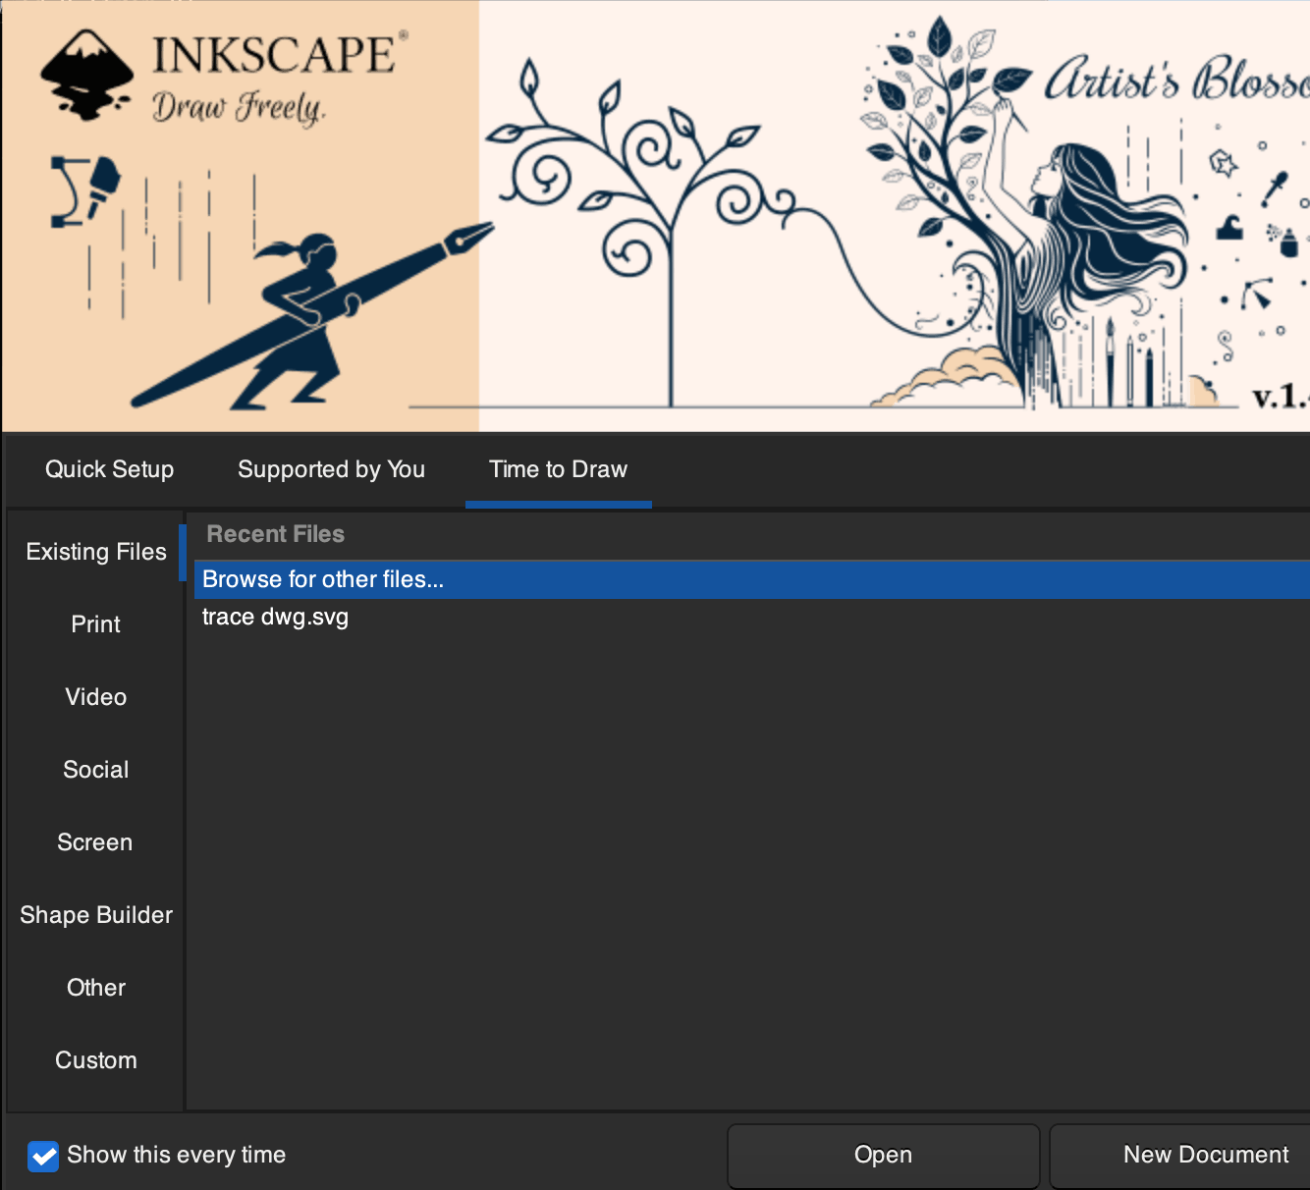Image resolution: width=1310 pixels, height=1190 pixels.
Task: Open the Screen template category
Action: click(96, 842)
